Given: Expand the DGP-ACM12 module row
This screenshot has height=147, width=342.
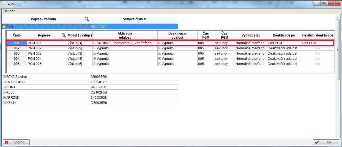Looking at the screenshot, I should 4,82.
